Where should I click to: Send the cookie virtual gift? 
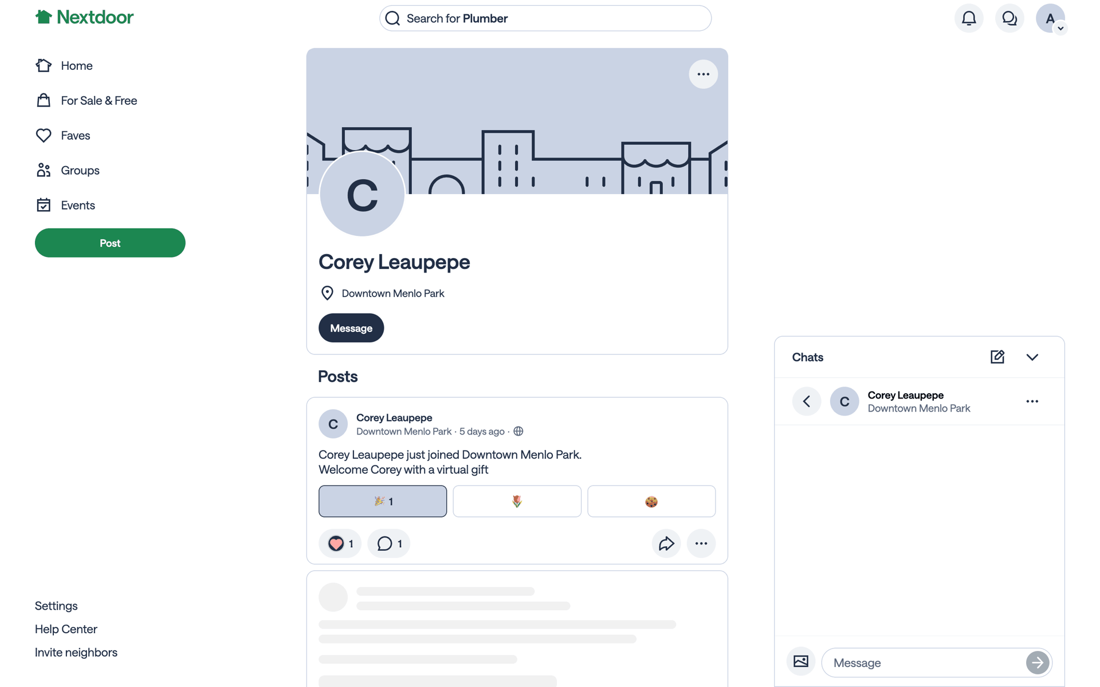[x=651, y=502]
